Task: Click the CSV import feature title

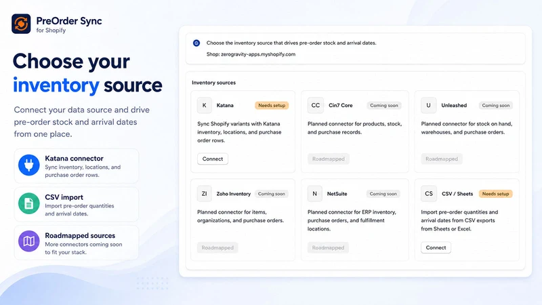Action: (64, 197)
